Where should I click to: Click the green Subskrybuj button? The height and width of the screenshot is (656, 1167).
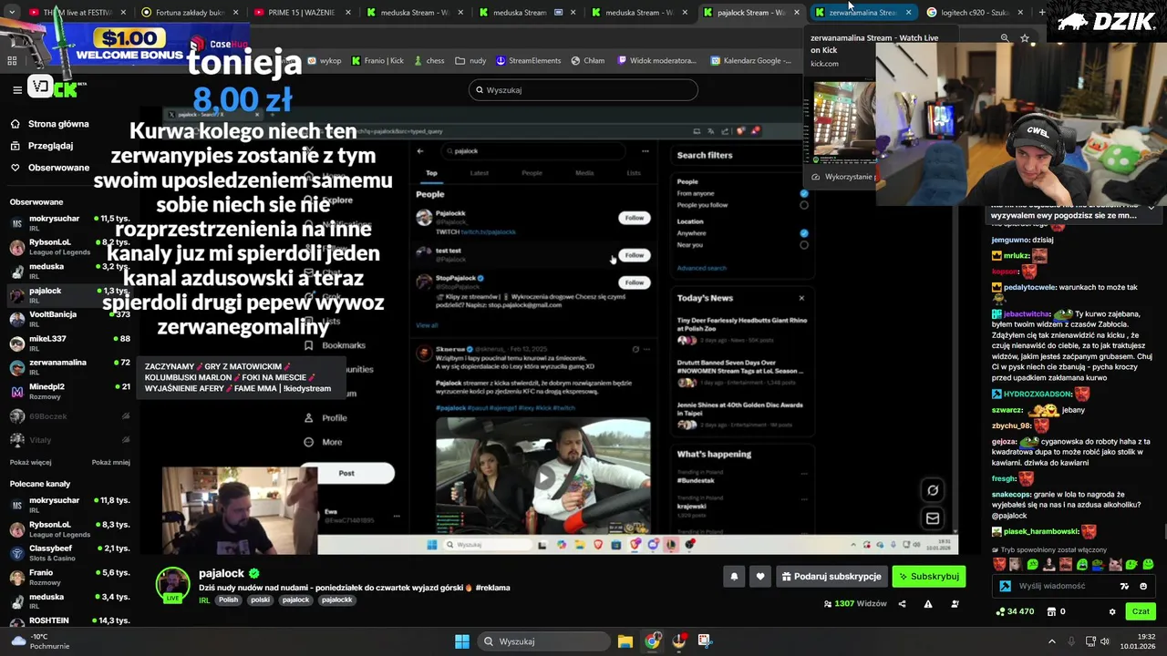[928, 577]
